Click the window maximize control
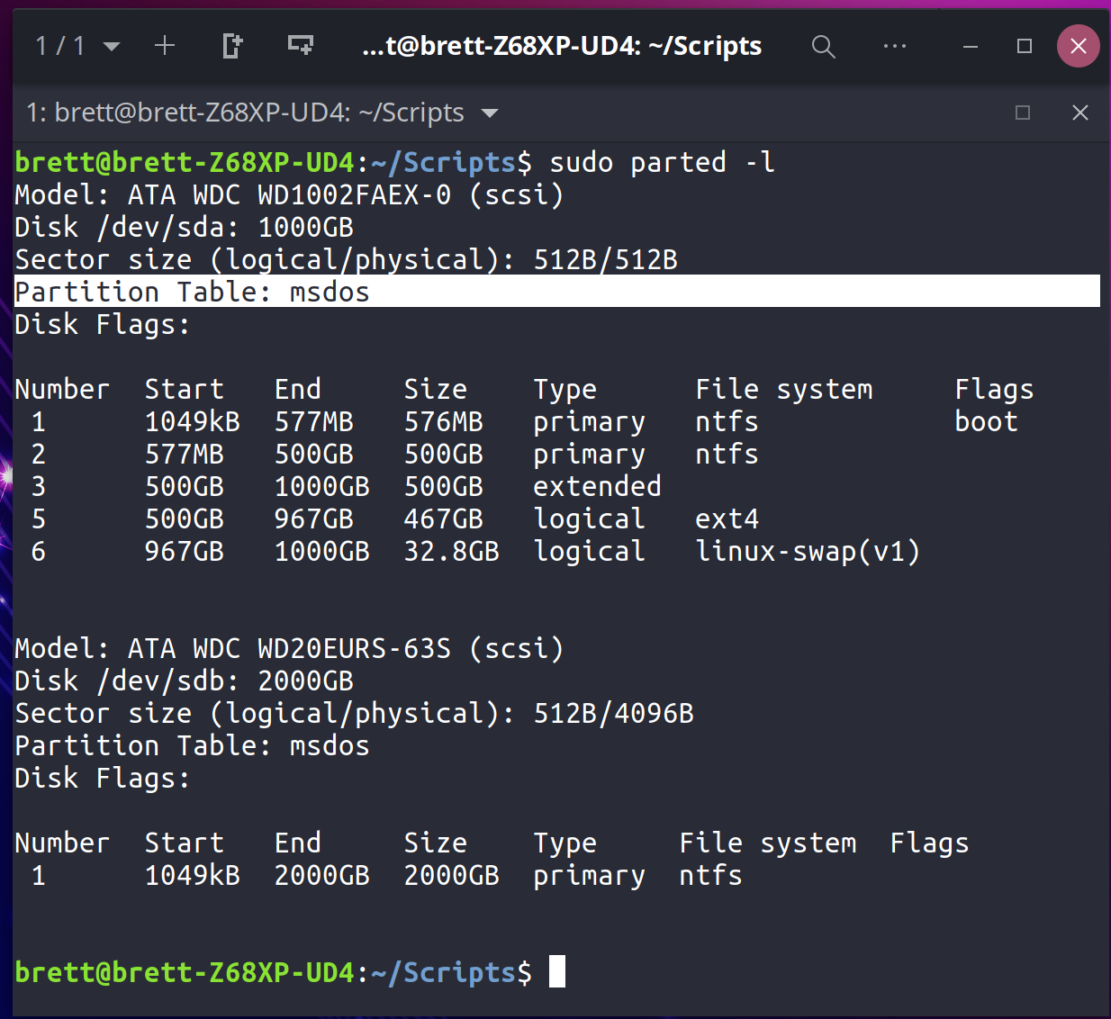The image size is (1111, 1019). point(1024,46)
